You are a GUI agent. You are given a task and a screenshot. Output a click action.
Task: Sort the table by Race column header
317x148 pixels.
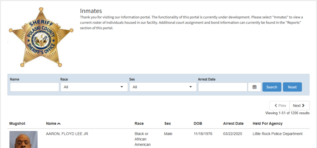tap(139, 124)
